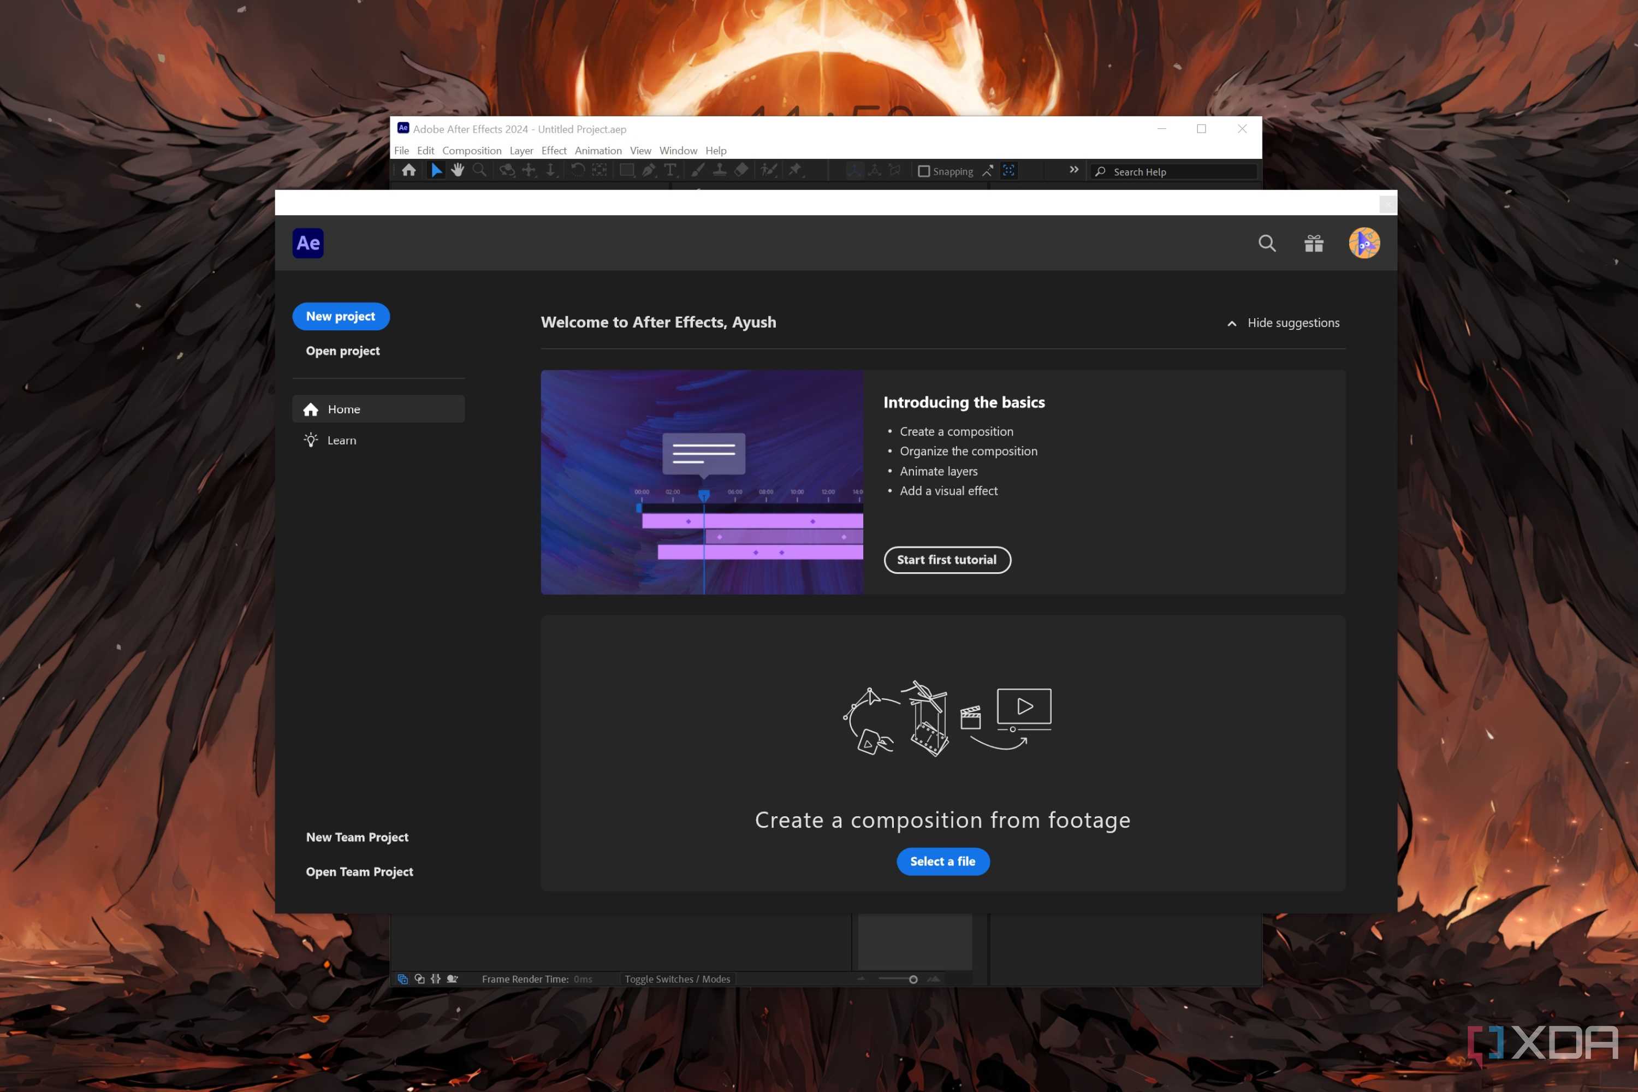Open the user profile avatar
This screenshot has width=1638, height=1092.
(x=1363, y=243)
